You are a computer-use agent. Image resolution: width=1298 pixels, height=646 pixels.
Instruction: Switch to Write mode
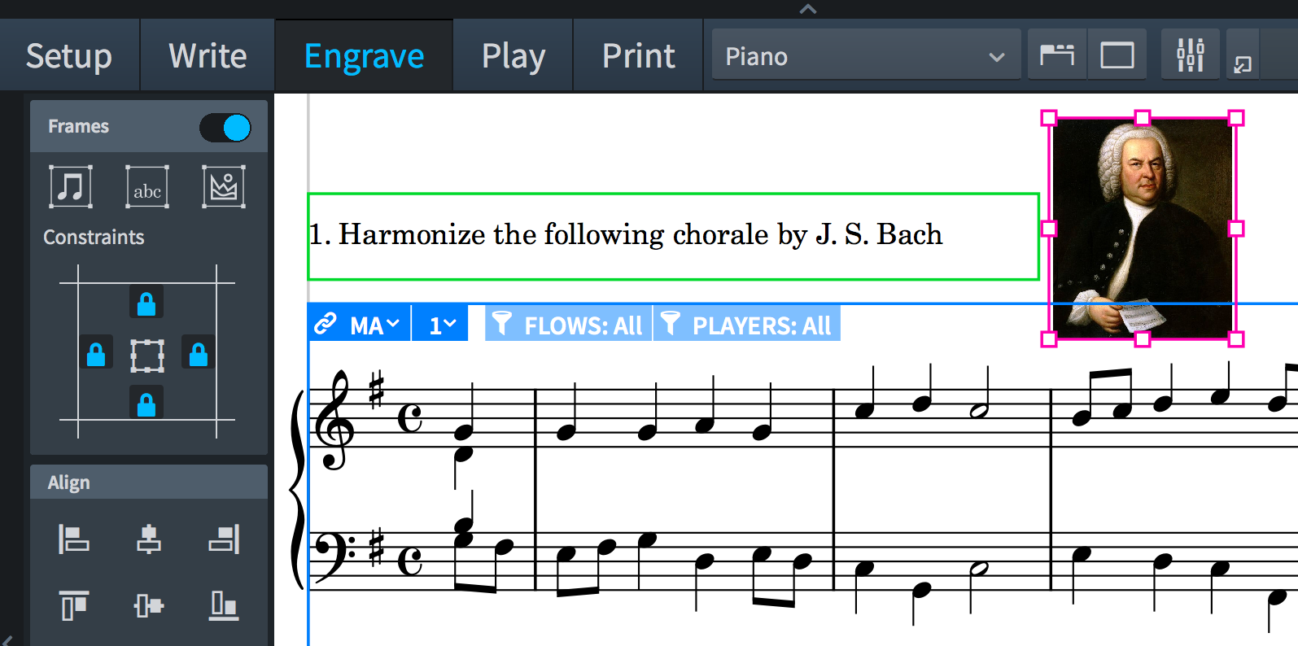208,56
